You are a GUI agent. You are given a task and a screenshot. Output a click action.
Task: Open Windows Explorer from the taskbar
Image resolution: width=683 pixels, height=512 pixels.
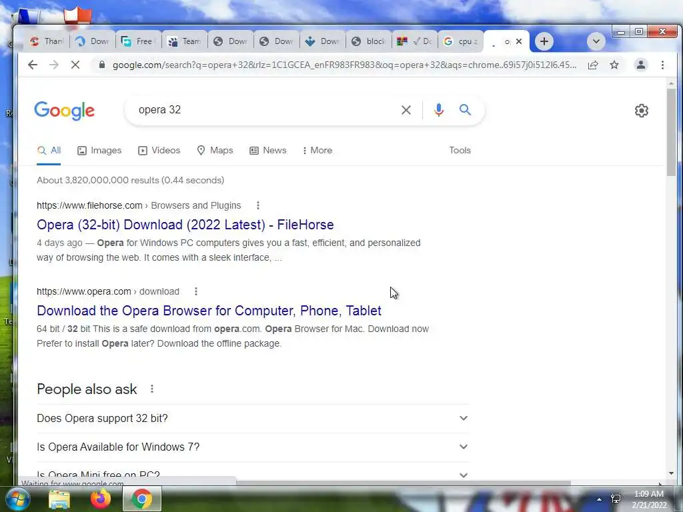click(x=59, y=499)
